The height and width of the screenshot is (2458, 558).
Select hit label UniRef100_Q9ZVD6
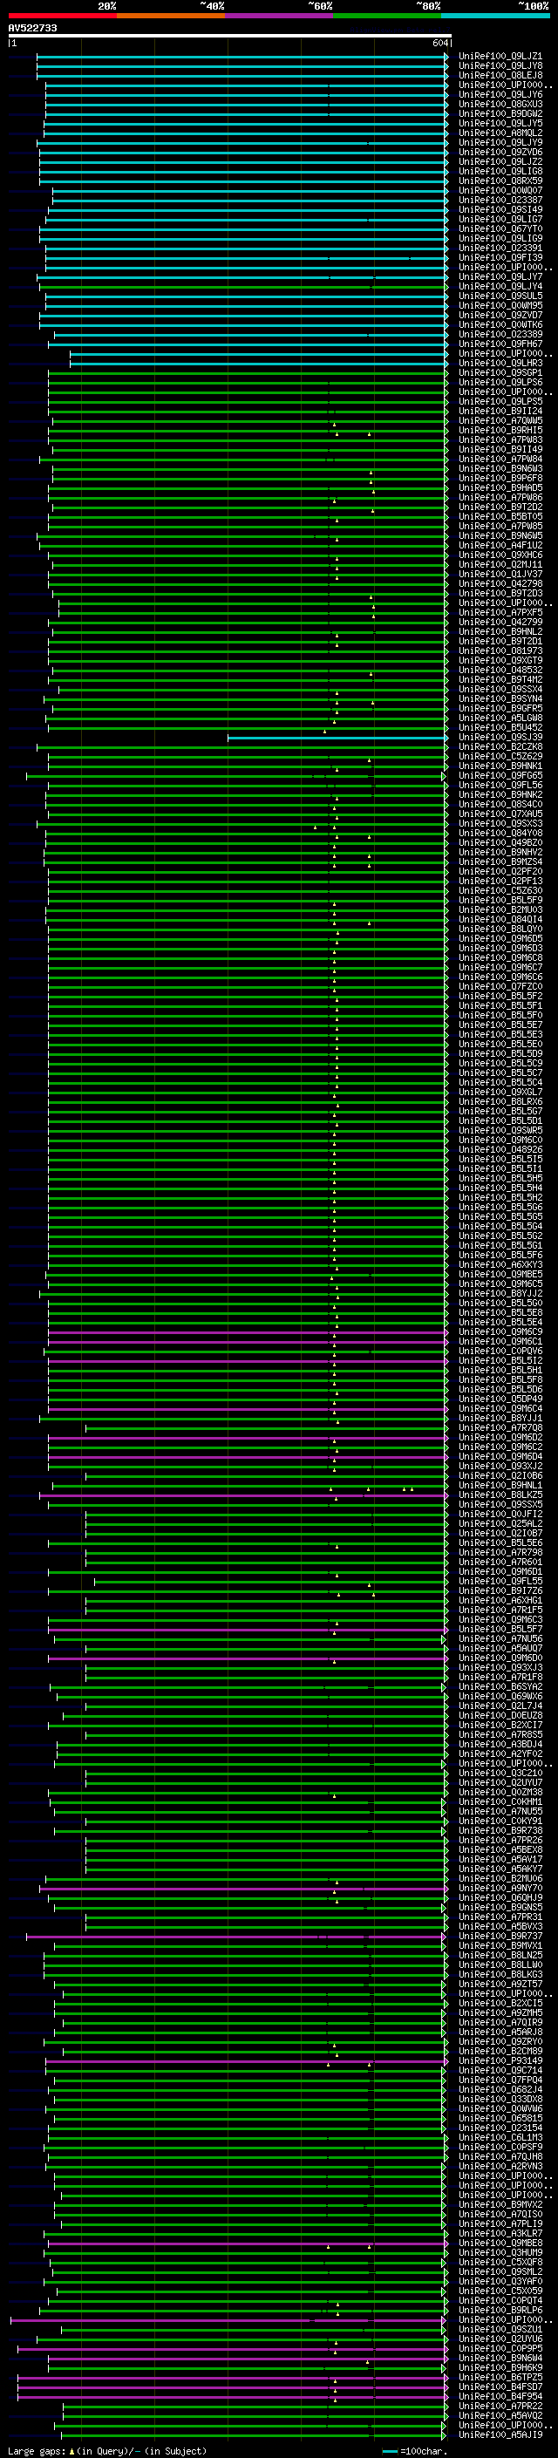[x=500, y=153]
